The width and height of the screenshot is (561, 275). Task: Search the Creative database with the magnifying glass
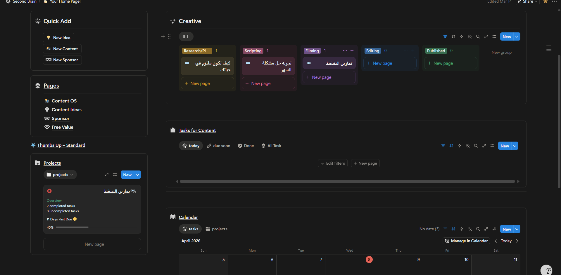[x=478, y=36]
